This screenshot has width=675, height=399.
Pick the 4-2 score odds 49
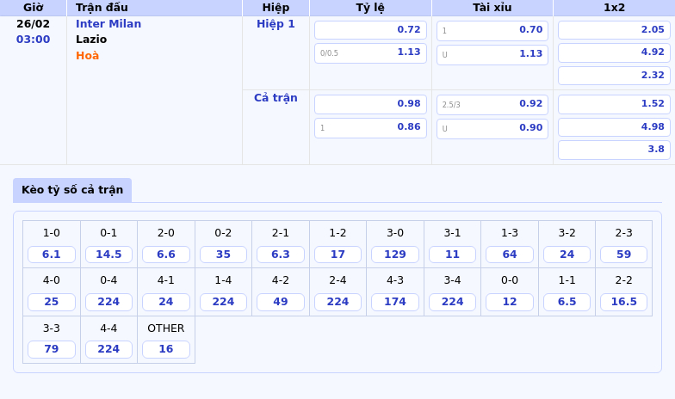(x=281, y=301)
